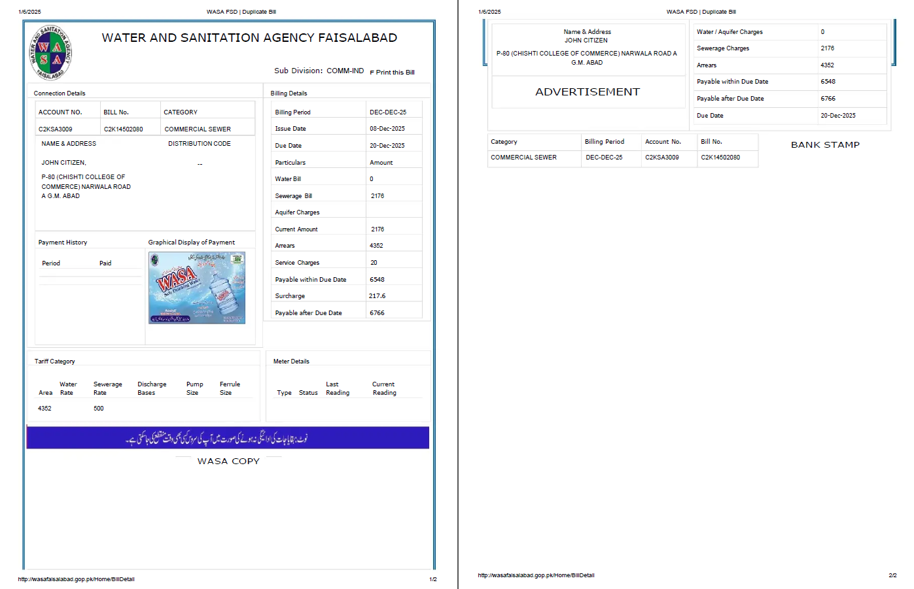Viewport: 914px width, 589px height.
Task: Click the ADVERTISEMENT placeholder image
Action: [588, 92]
